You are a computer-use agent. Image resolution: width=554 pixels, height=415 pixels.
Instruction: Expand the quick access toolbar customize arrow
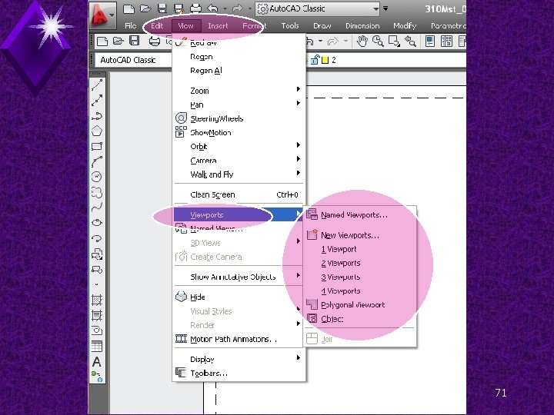(x=385, y=8)
